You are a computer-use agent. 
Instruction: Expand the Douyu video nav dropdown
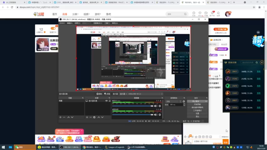click(86, 14)
